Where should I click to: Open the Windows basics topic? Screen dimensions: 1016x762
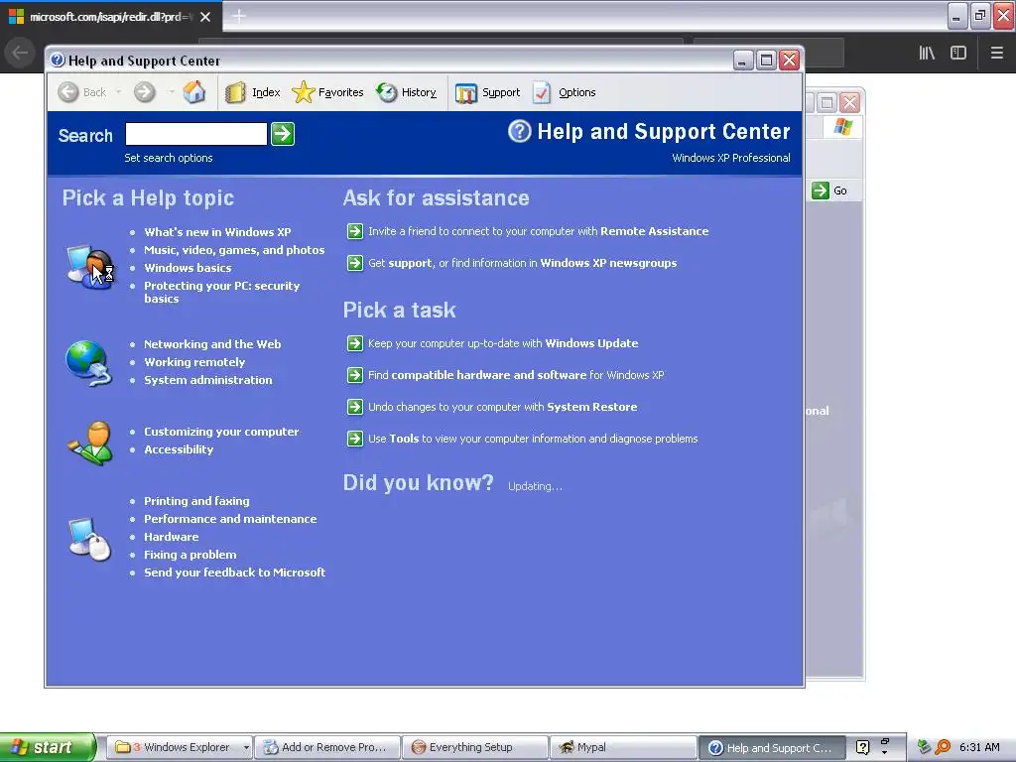(188, 268)
